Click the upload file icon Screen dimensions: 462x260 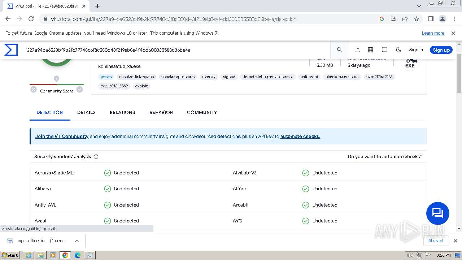(x=358, y=50)
